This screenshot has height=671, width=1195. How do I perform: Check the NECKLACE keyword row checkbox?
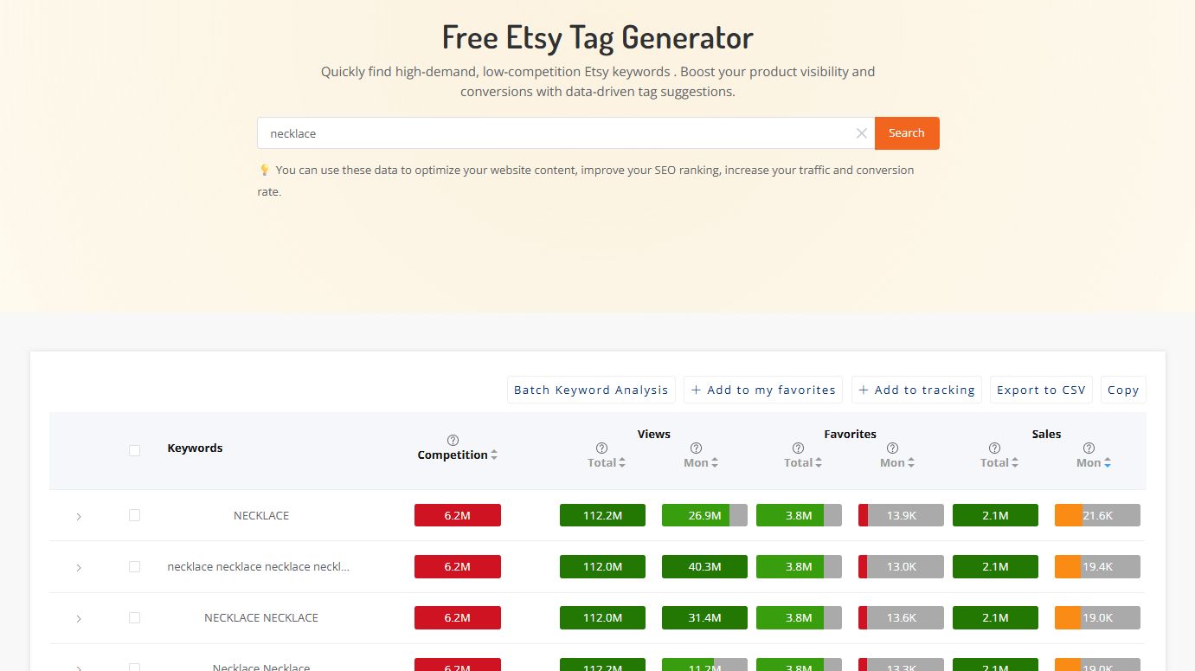pos(134,515)
